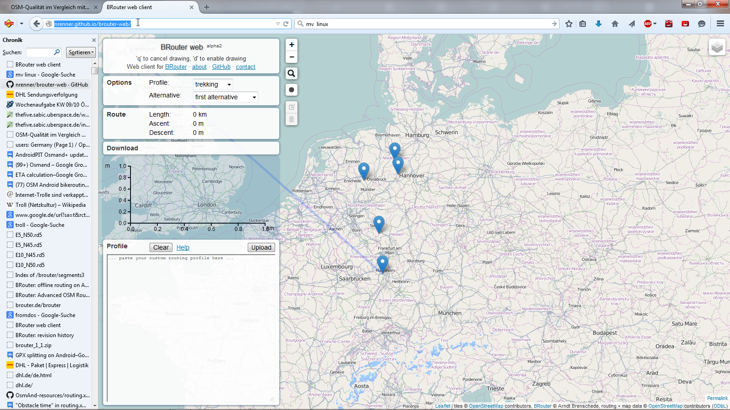Open the map layers control
This screenshot has height=410, width=730.
[717, 47]
